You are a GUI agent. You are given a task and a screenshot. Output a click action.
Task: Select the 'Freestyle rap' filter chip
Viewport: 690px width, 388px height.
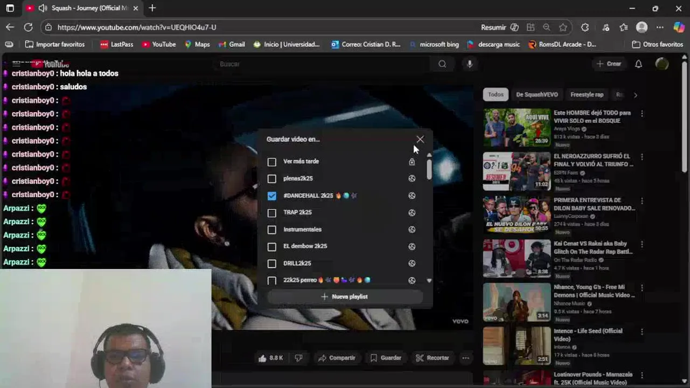pos(587,95)
